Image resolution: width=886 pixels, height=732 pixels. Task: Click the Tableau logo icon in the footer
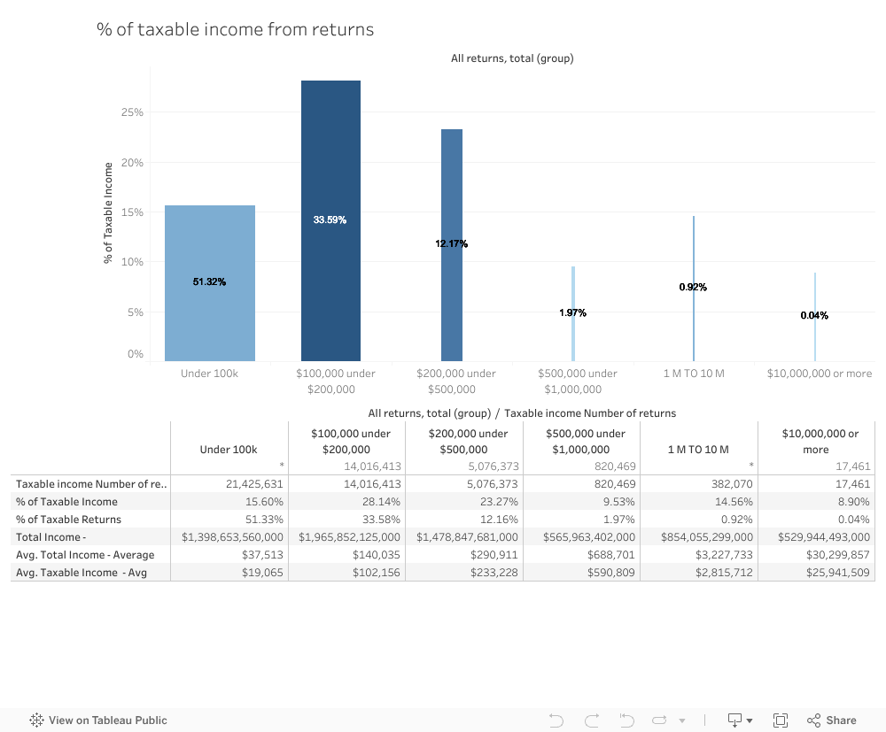(x=36, y=720)
